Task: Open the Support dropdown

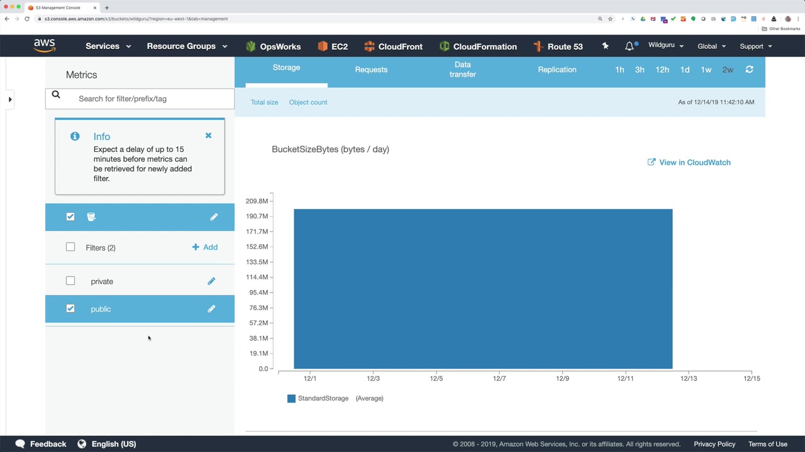Action: tap(755, 46)
